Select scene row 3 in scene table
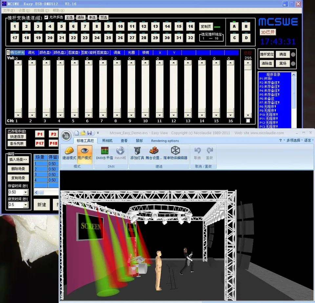 pyautogui.click(x=46, y=174)
